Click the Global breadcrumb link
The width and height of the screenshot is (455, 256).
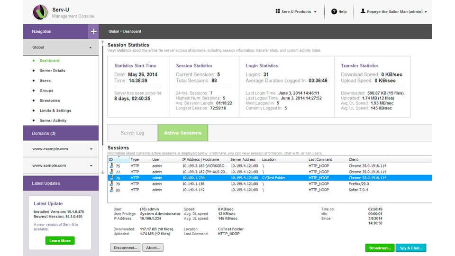(113, 31)
